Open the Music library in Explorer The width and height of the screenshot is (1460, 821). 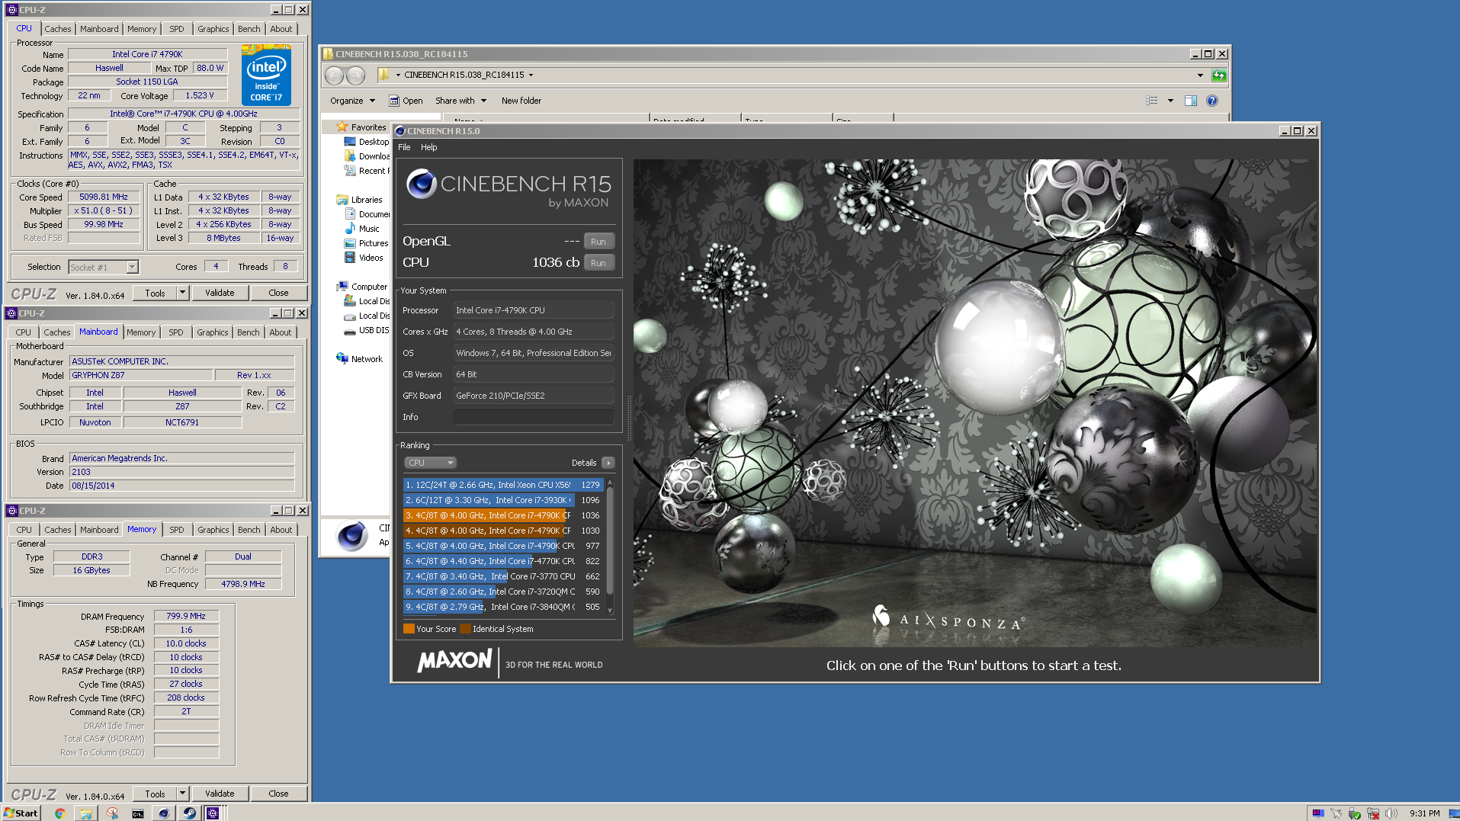[362, 229]
